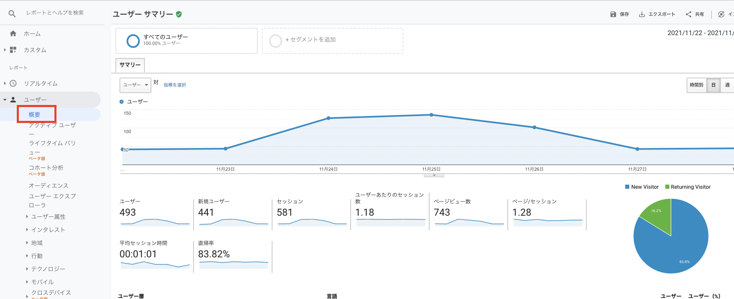The image size is (734, 299).
Task: Open the ユーザー metric dropdown
Action: click(x=135, y=85)
